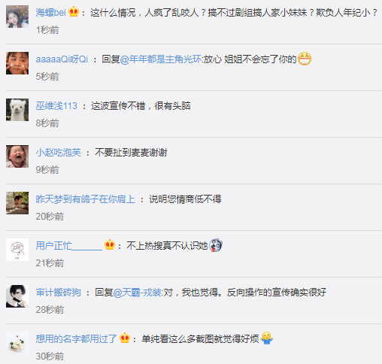Open avatar of 昨天梦到有鸽子在你肩上

coord(17,203)
